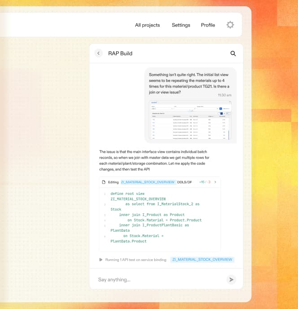
Task: Expand the edited file diff with the chevron
Action: point(215,182)
